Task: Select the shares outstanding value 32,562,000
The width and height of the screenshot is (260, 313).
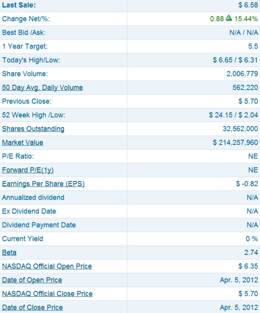Action: (x=240, y=129)
